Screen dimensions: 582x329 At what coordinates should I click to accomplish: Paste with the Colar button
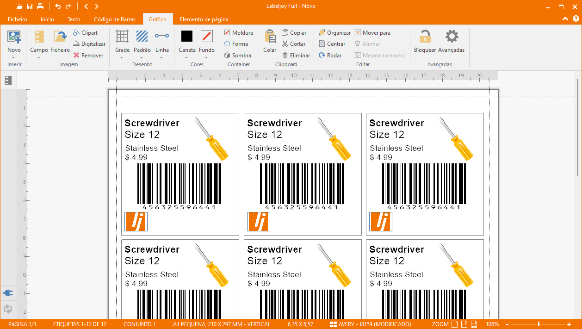tap(270, 42)
